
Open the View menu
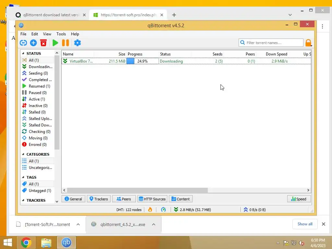point(47,34)
